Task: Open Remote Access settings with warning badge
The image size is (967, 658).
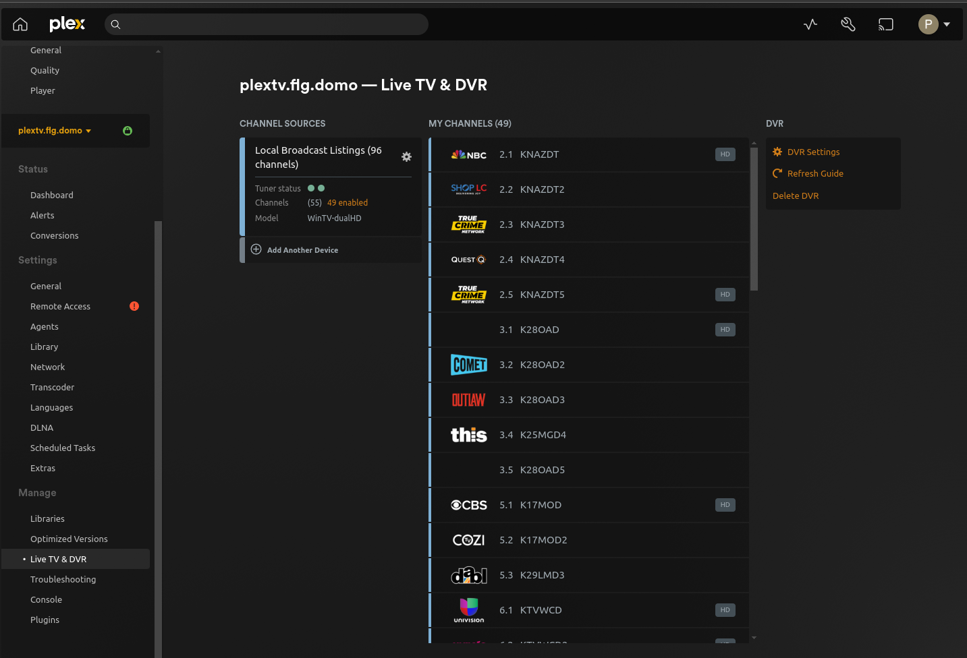Action: [x=60, y=306]
